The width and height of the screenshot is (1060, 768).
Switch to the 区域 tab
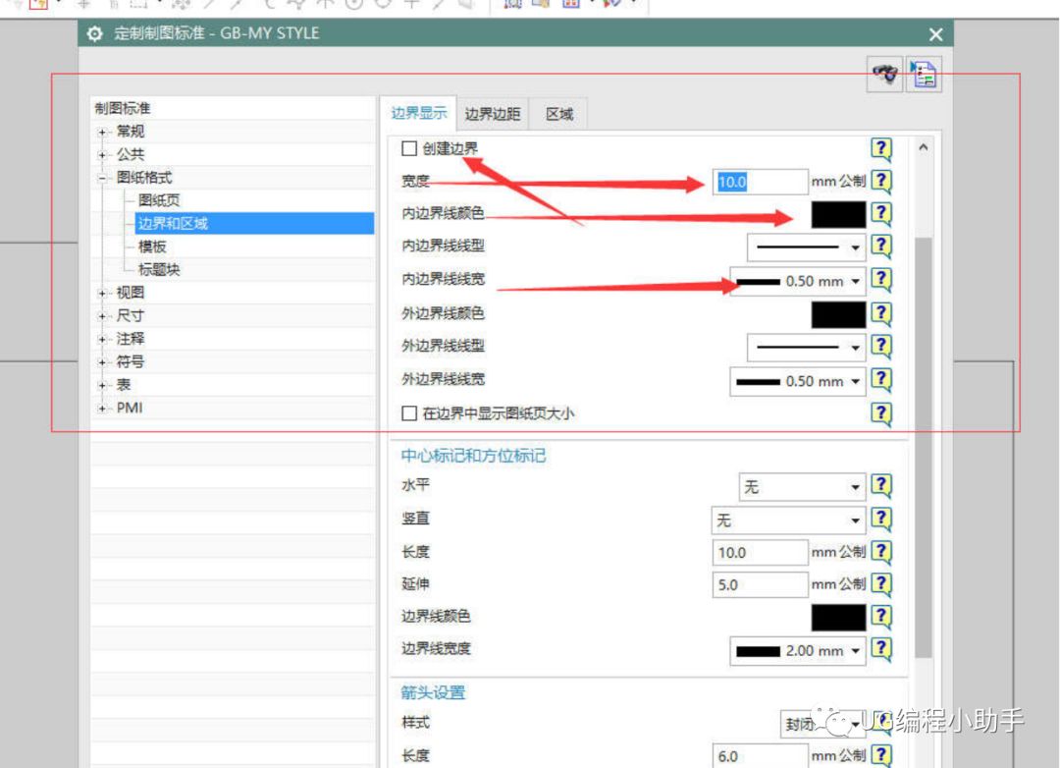(559, 113)
